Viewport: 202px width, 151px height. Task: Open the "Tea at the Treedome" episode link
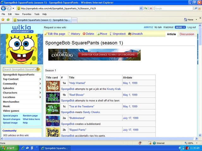click(81, 106)
